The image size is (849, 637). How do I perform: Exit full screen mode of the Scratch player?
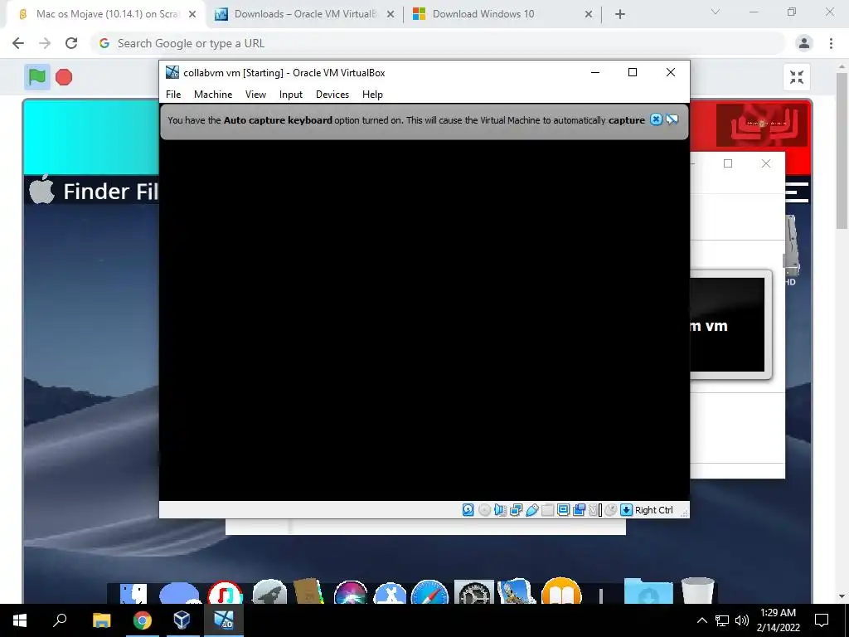[797, 77]
